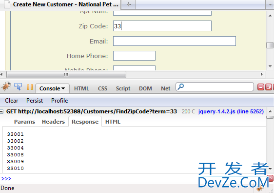Select the Create New Customer browser tab
The width and height of the screenshot is (274, 193).
(x=61, y=4)
